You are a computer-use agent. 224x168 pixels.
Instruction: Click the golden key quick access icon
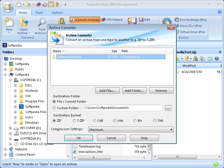tap(57, 4)
